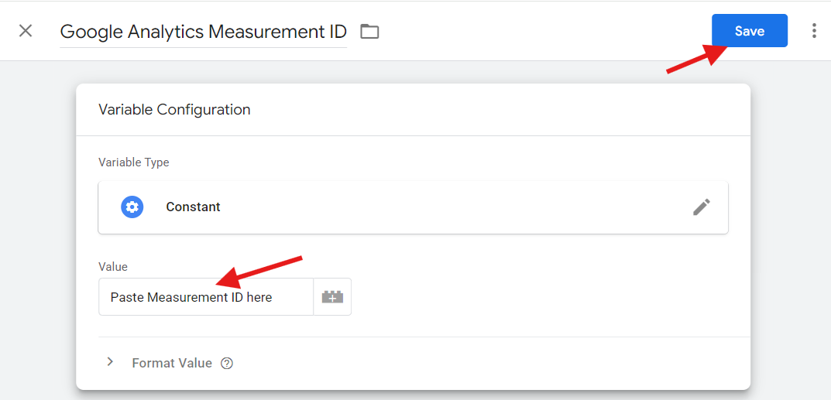Image resolution: width=831 pixels, height=400 pixels.
Task: Click the bold Constant text label
Action: click(x=193, y=207)
